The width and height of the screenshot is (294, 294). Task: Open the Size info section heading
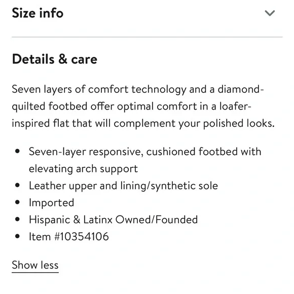pos(38,13)
